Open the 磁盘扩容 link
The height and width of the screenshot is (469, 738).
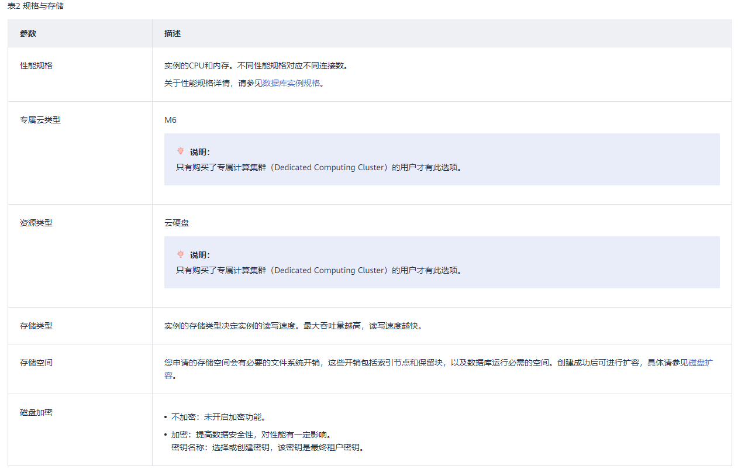tap(701, 363)
